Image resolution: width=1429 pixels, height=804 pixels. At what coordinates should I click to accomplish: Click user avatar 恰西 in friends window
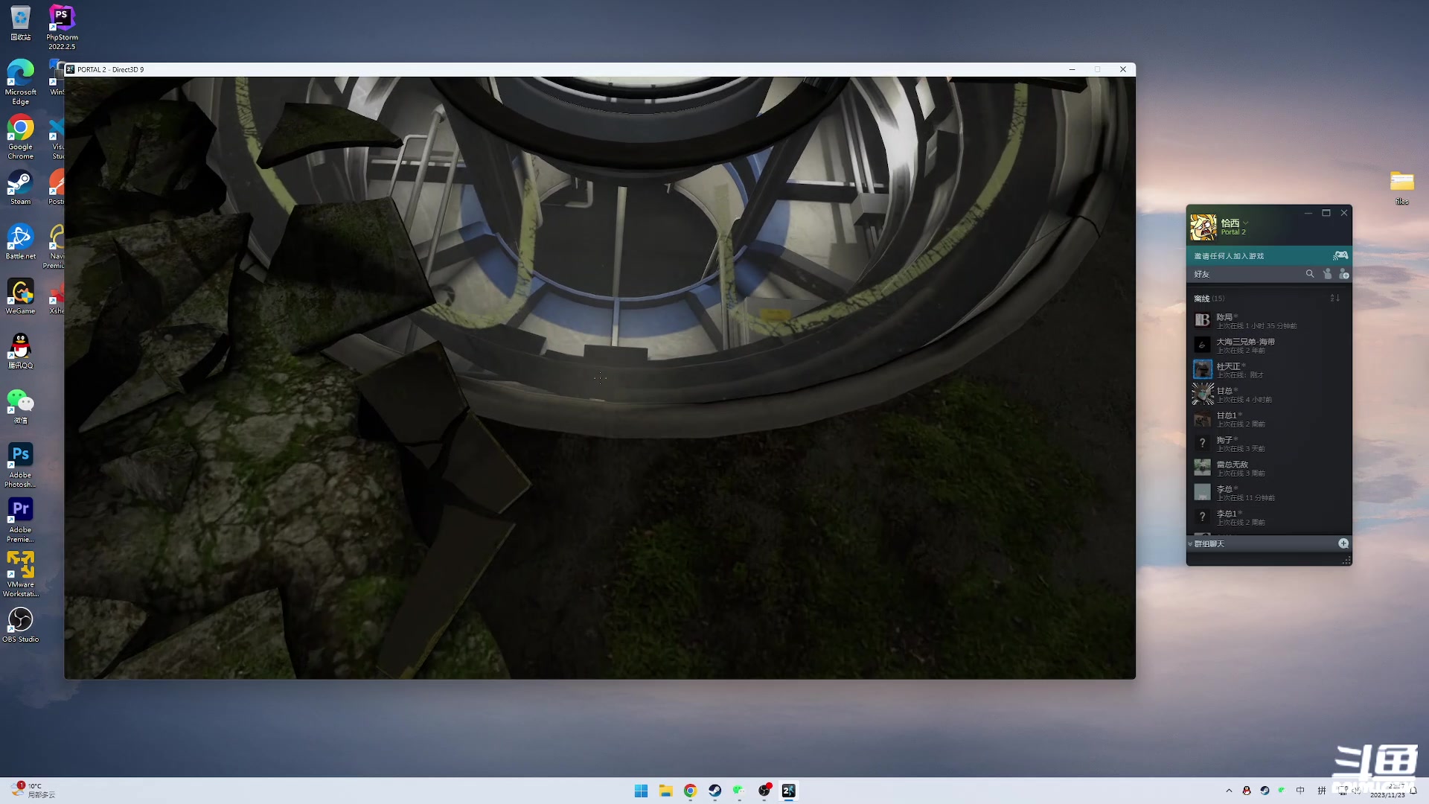pyautogui.click(x=1203, y=227)
